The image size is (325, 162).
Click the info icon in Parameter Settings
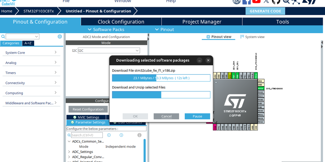pyautogui.click(x=140, y=135)
